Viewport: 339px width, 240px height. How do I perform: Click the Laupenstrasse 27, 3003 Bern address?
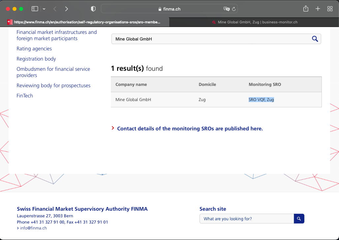45,216
